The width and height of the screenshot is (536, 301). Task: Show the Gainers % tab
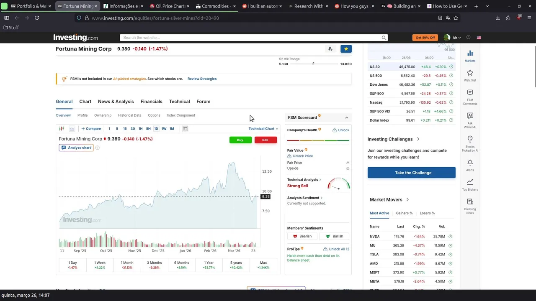coord(405,213)
